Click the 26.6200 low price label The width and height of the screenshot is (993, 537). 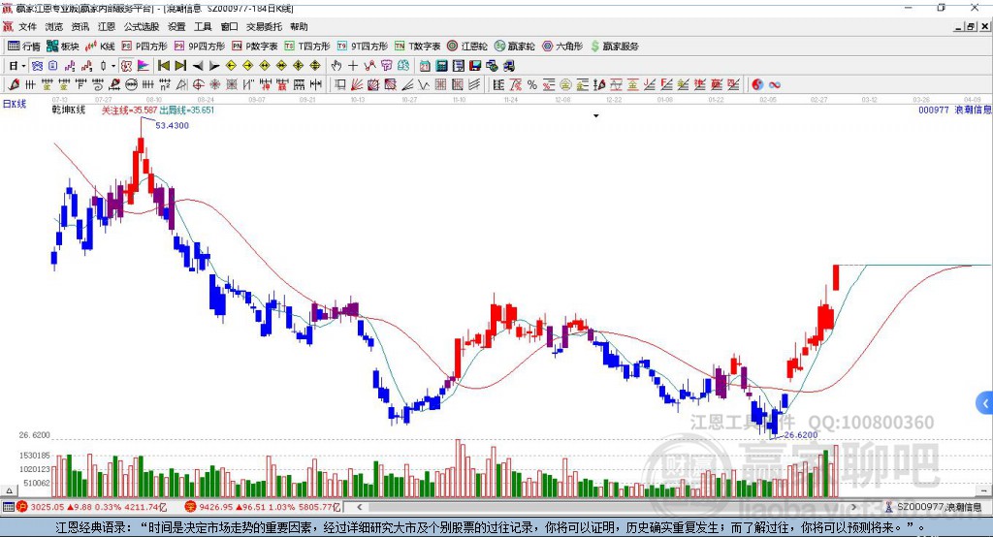point(801,435)
